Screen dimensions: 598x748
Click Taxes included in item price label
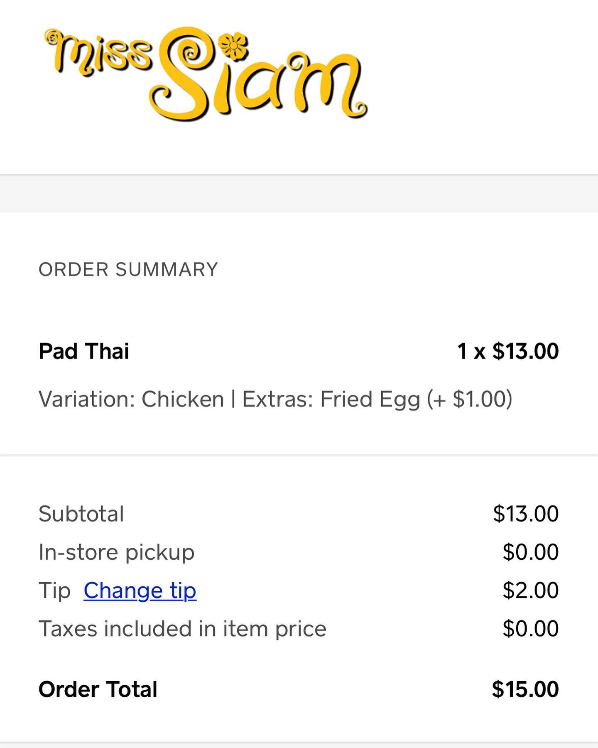(x=183, y=629)
